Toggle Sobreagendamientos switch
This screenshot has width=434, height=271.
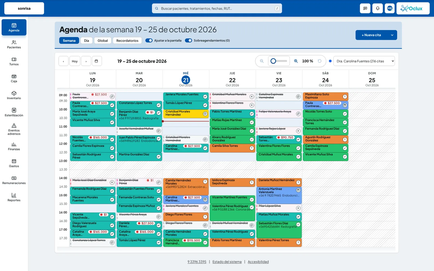point(189,40)
